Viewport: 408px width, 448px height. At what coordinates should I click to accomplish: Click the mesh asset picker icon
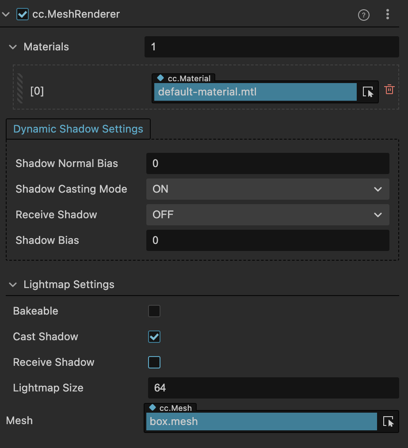pyautogui.click(x=388, y=421)
